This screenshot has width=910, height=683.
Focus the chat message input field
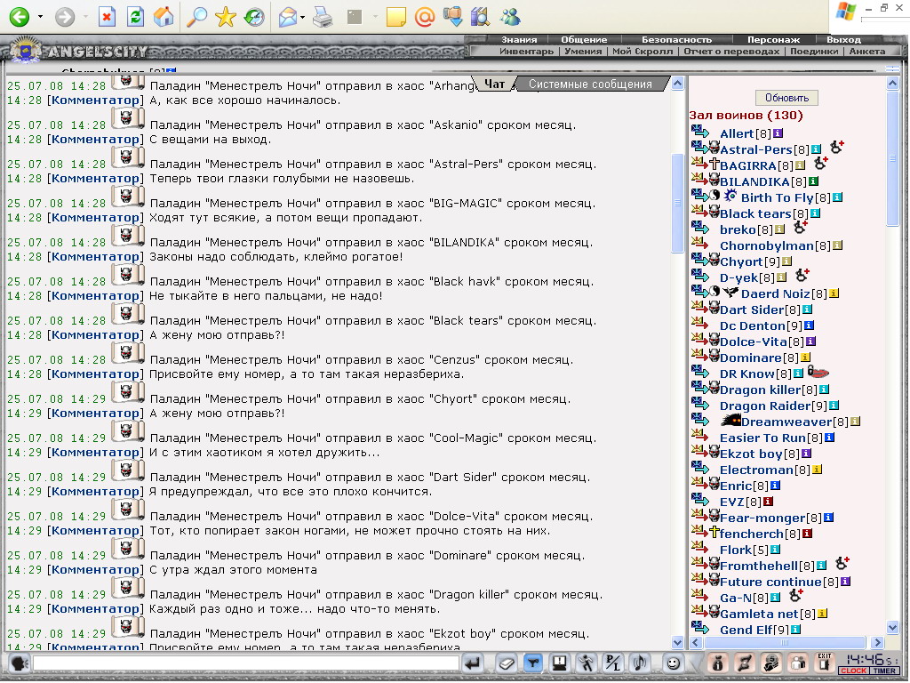(246, 663)
